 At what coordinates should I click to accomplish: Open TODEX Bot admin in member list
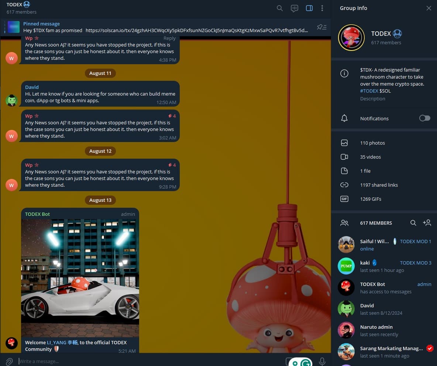(x=384, y=288)
